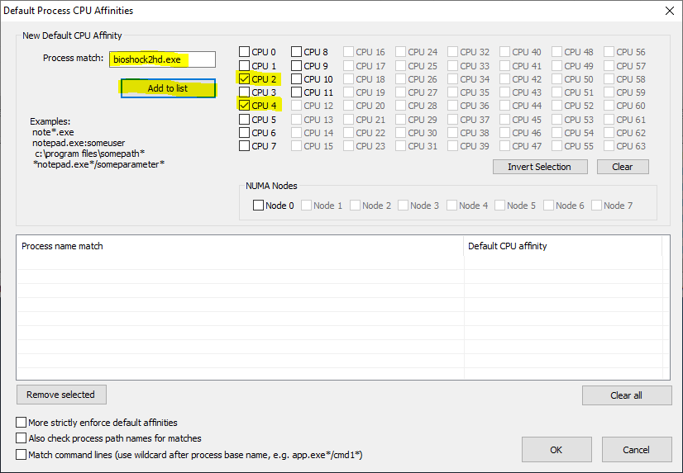Click the Cancel button
Viewport: 683px width, 473px height.
(x=636, y=450)
